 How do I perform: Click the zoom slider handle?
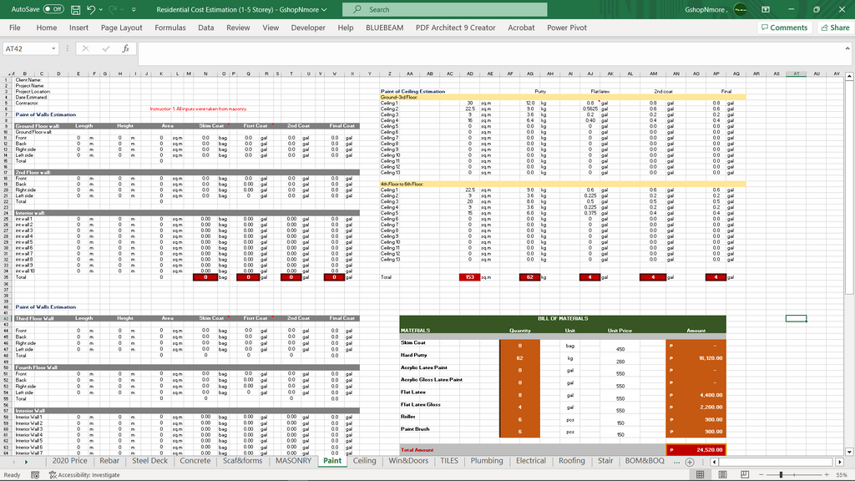(x=781, y=475)
